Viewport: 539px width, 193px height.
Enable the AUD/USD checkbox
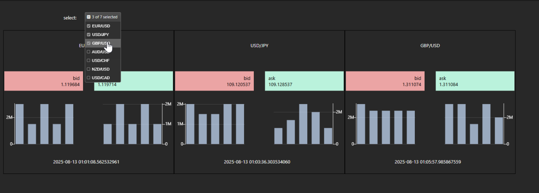[x=89, y=52]
